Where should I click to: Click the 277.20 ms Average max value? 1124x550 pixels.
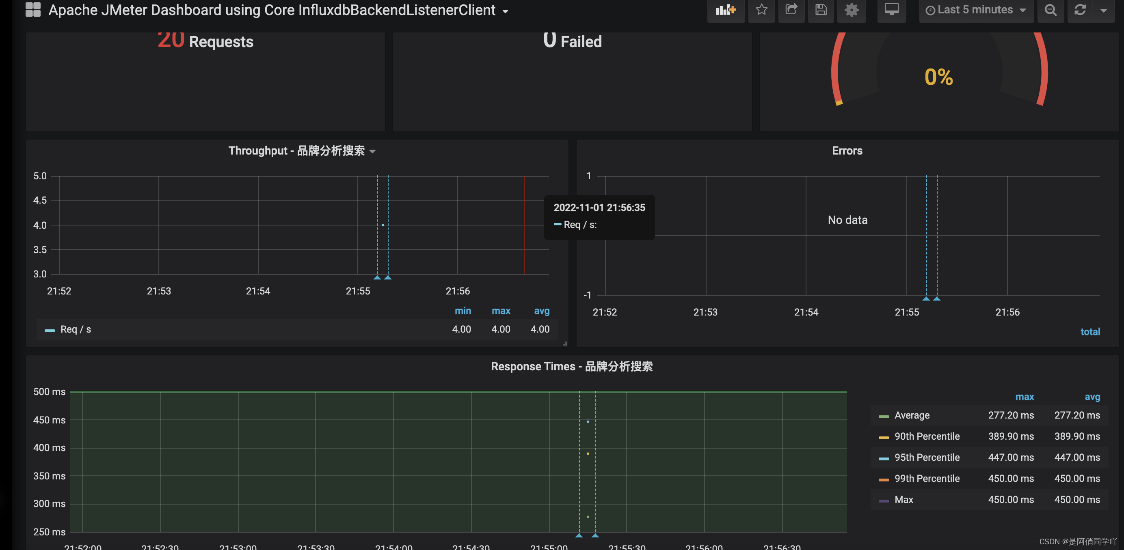(1011, 415)
